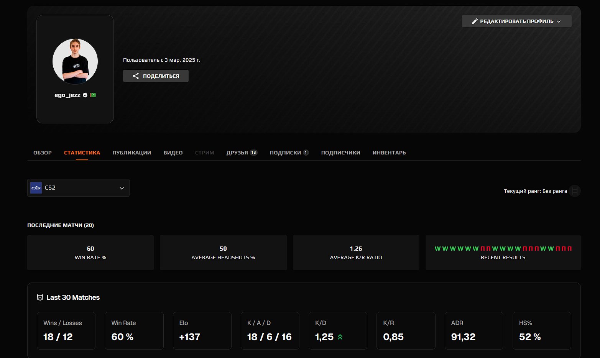Click the rank ladder icon beside Без ранга
600x358 pixels.
pyautogui.click(x=574, y=191)
